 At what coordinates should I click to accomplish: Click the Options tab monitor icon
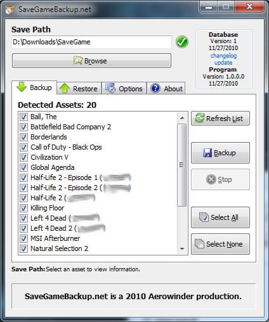pyautogui.click(x=110, y=88)
